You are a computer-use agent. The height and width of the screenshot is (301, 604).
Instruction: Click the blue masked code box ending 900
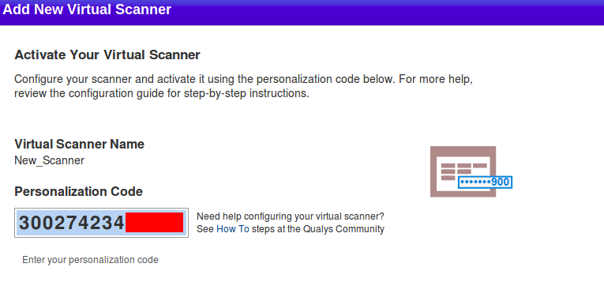[485, 182]
